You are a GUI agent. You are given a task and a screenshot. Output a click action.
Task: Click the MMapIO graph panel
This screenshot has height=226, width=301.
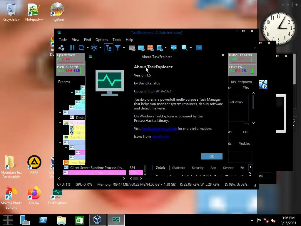tap(243, 59)
